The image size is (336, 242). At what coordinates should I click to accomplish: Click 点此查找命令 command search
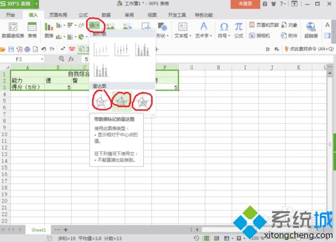tap(309, 49)
